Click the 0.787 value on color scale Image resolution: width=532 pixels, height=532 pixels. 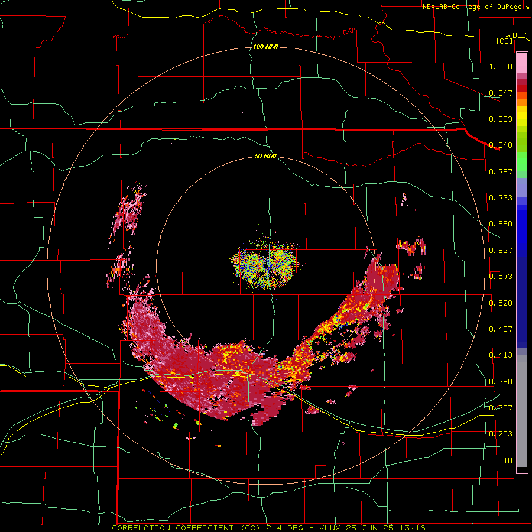[501, 171]
